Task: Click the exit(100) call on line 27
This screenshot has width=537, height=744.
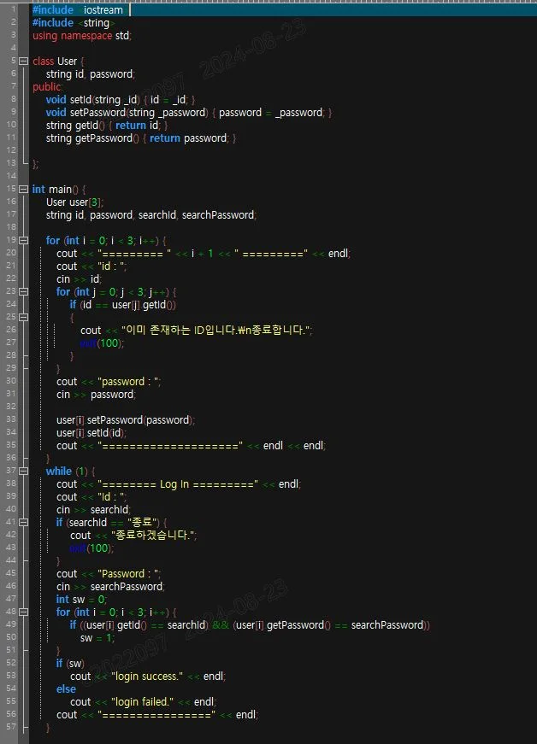Action: point(102,343)
